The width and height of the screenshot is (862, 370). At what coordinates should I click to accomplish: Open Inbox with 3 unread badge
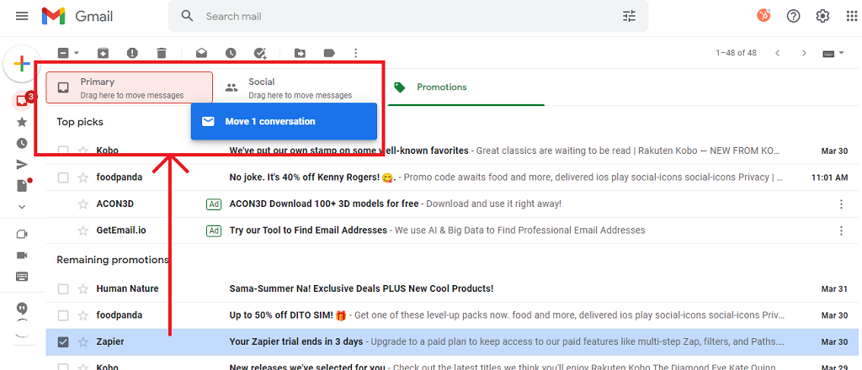[x=23, y=100]
